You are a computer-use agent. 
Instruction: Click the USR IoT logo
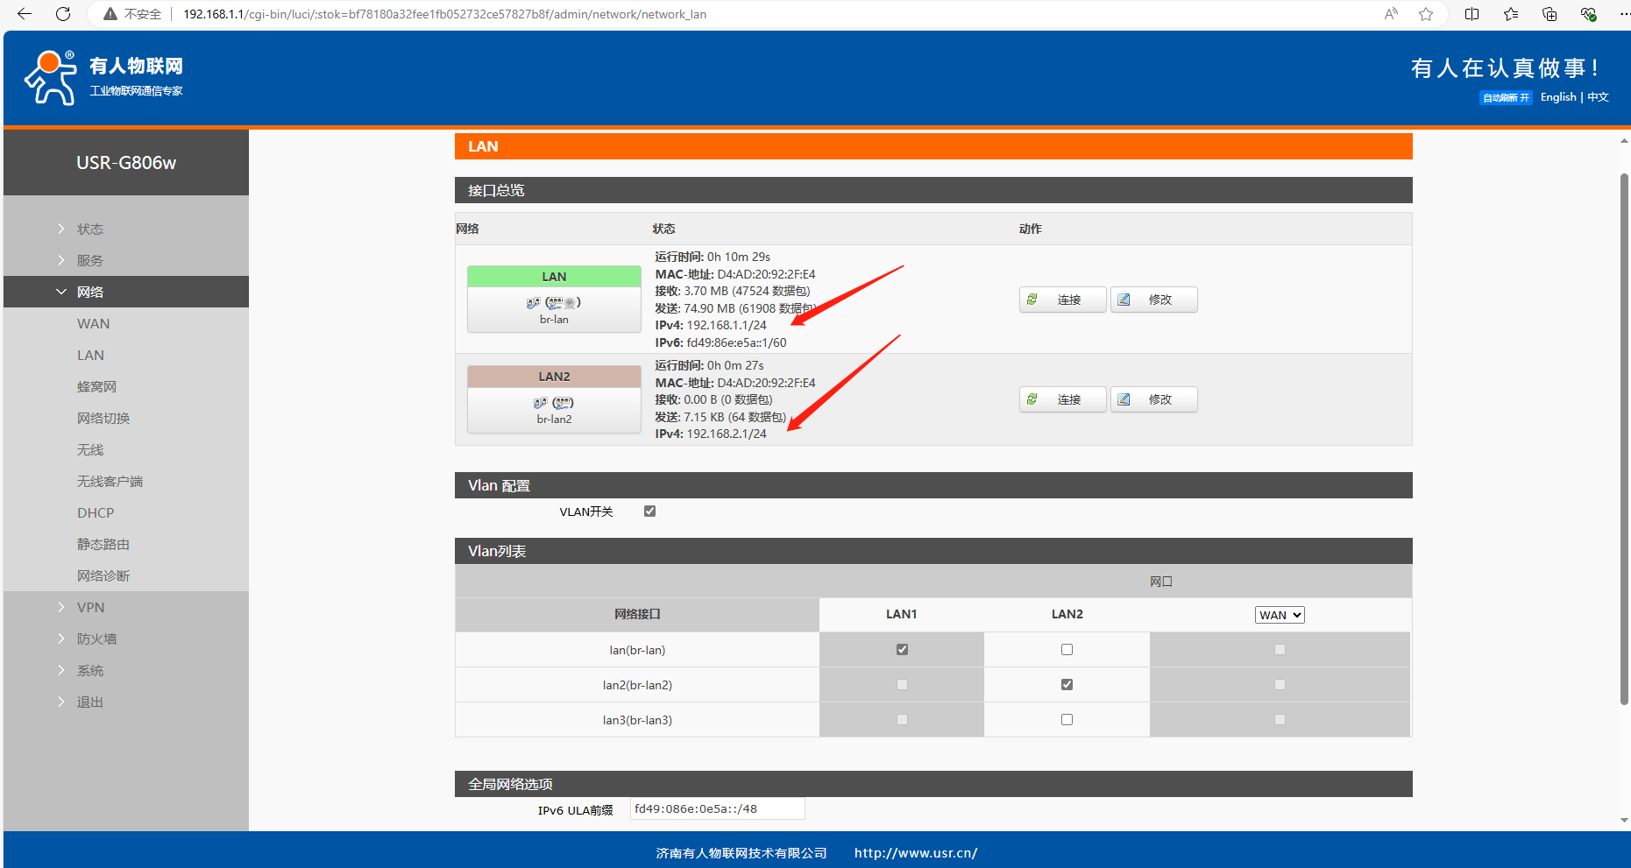pyautogui.click(x=103, y=77)
